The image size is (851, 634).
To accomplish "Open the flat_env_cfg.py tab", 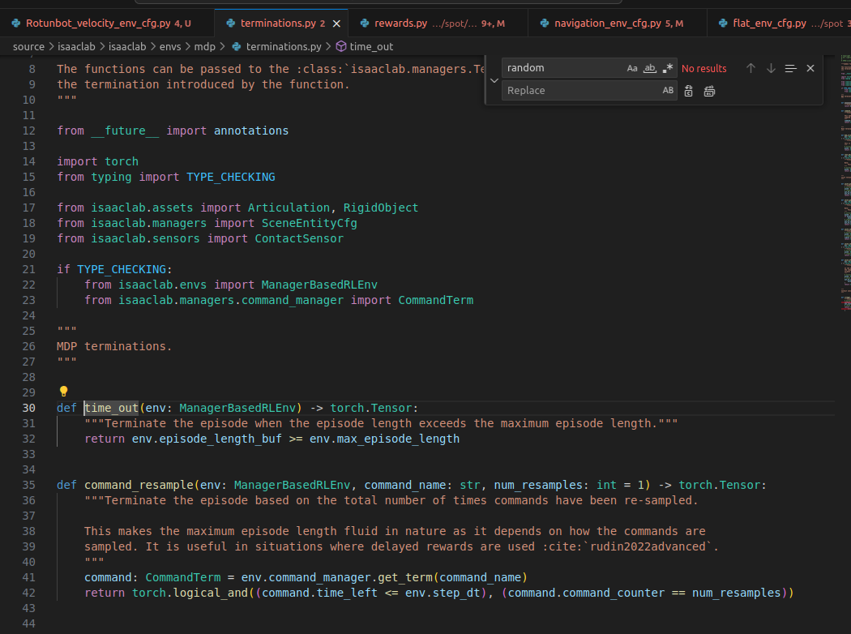I will (780, 24).
